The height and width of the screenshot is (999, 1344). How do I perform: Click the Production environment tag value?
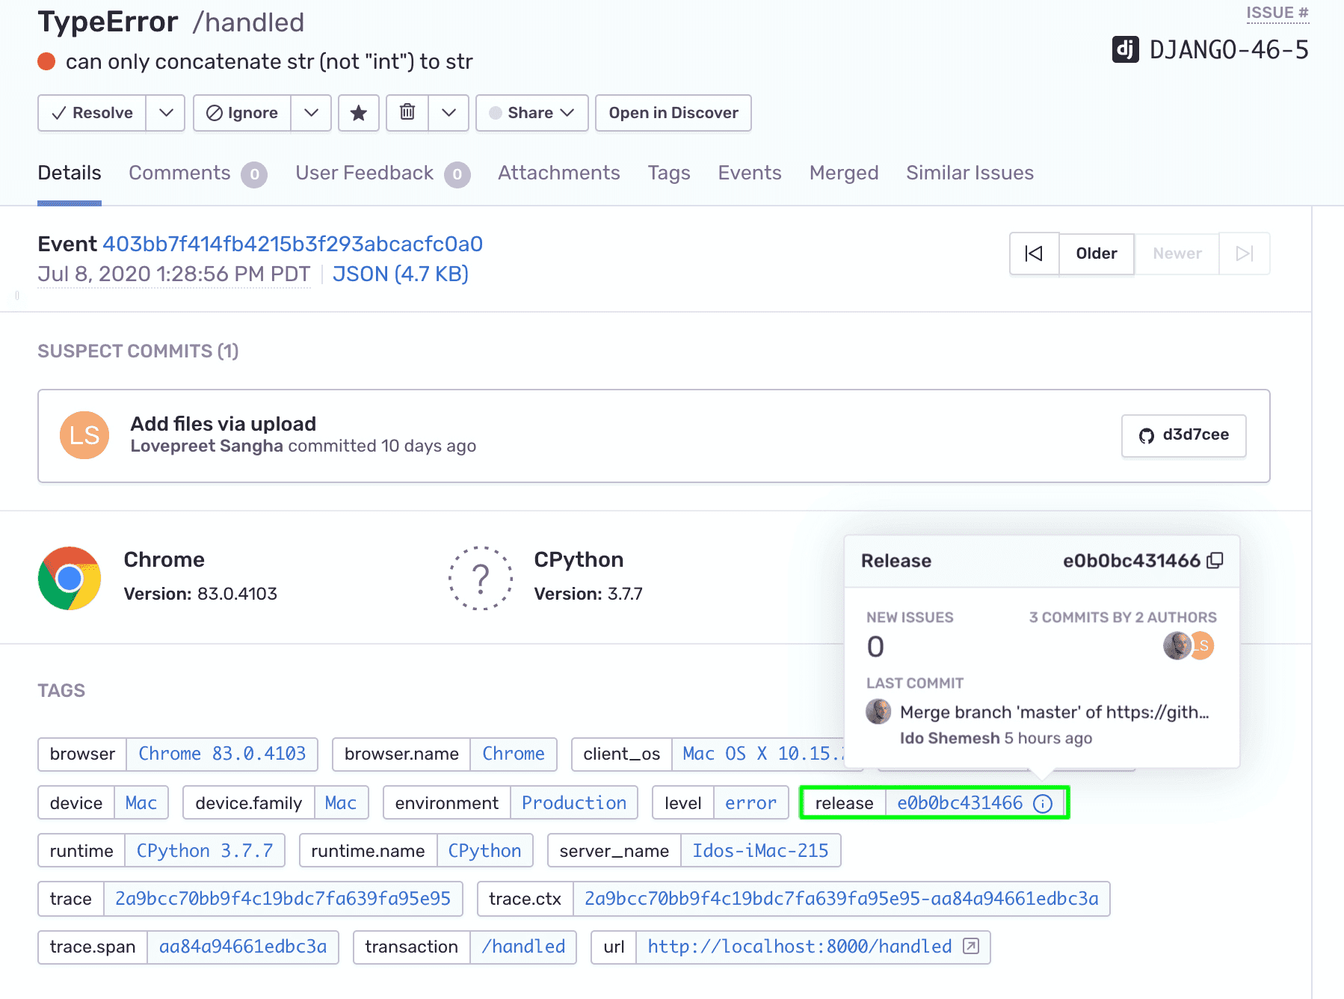(x=573, y=803)
